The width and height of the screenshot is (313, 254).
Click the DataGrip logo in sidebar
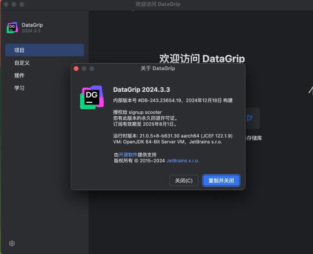[x=12, y=28]
